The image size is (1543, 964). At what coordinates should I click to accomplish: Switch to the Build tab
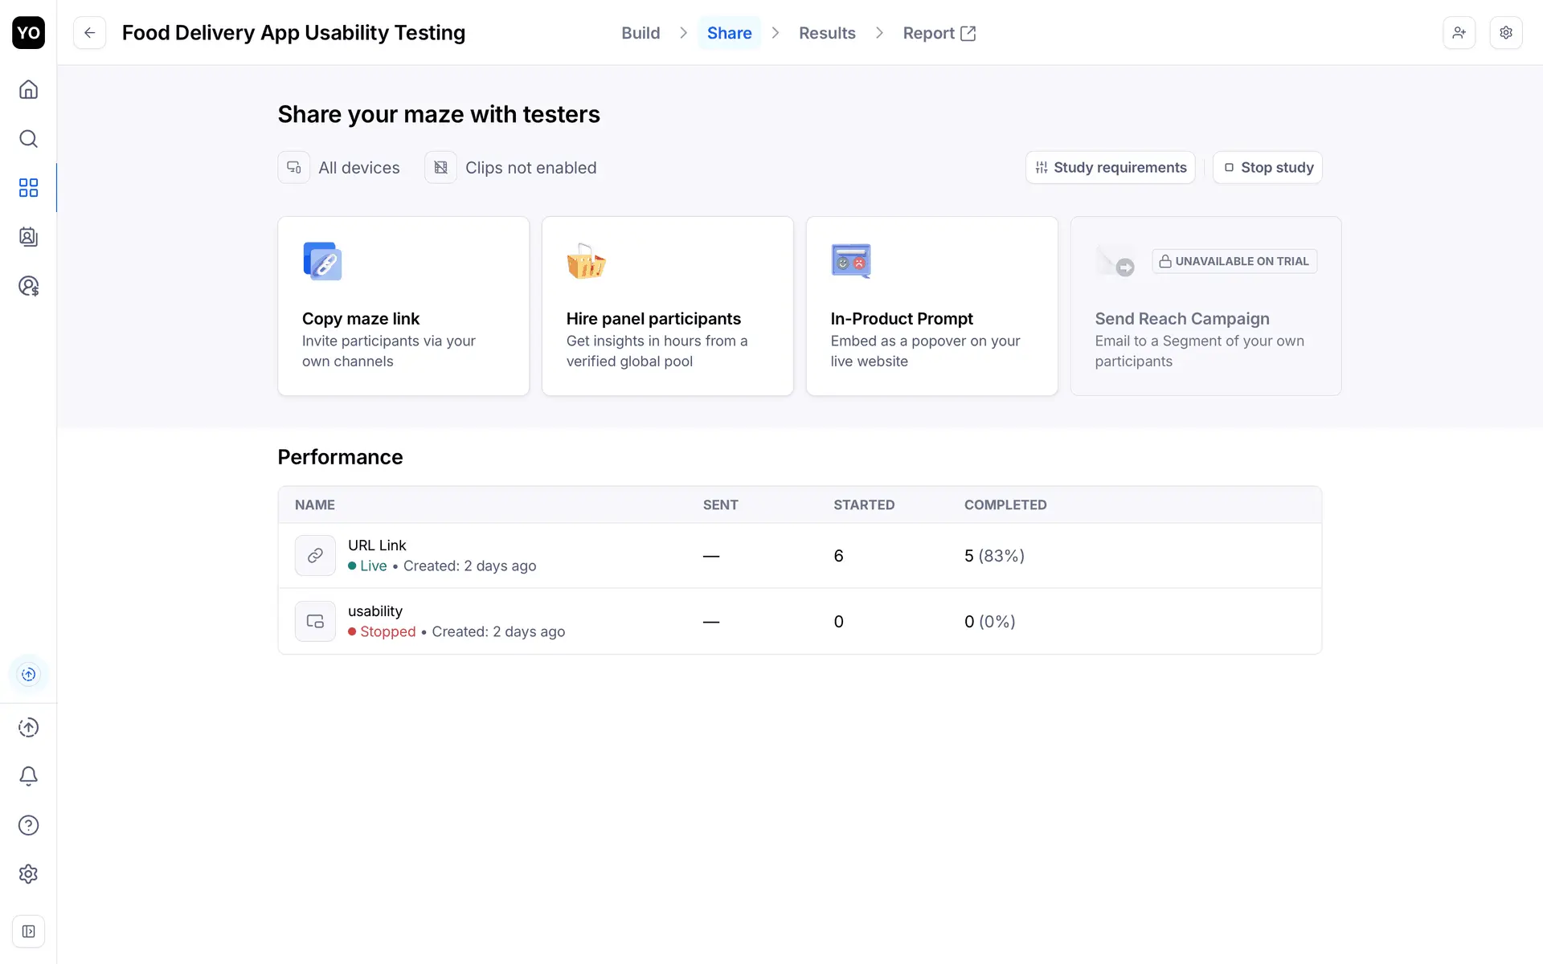coord(640,33)
